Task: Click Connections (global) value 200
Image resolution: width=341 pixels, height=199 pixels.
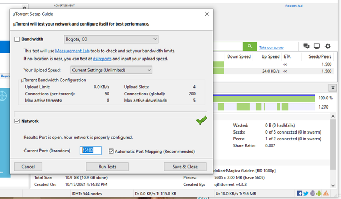Action: coord(192,94)
